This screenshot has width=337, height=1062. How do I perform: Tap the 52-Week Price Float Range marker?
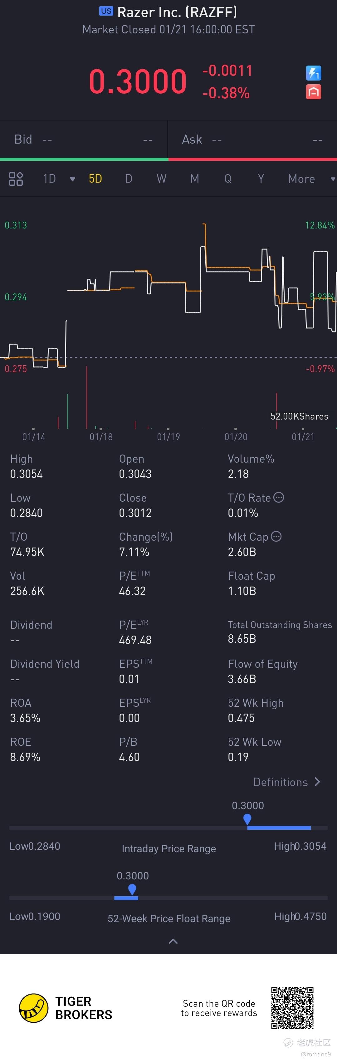[x=132, y=889]
